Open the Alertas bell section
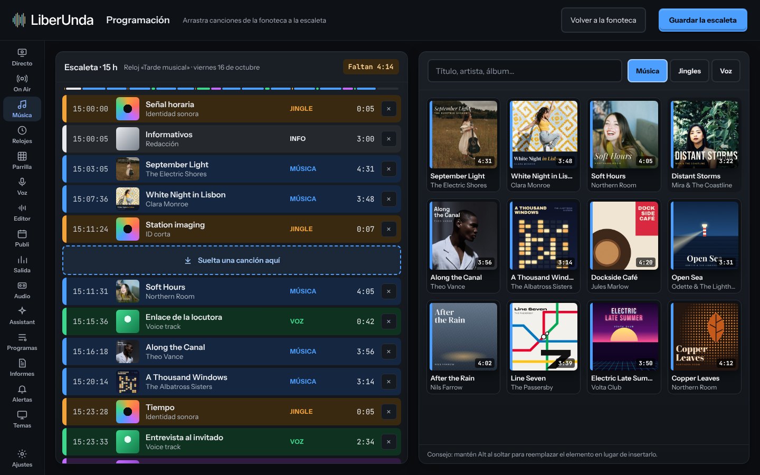 tap(22, 393)
